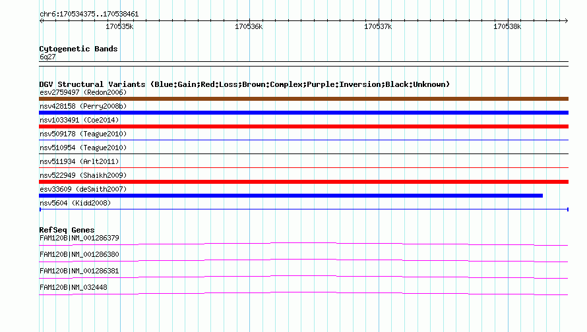Click the left arrow end of the ruler
Image resolution: width=587 pixels, height=332 pixels.
pos(41,21)
